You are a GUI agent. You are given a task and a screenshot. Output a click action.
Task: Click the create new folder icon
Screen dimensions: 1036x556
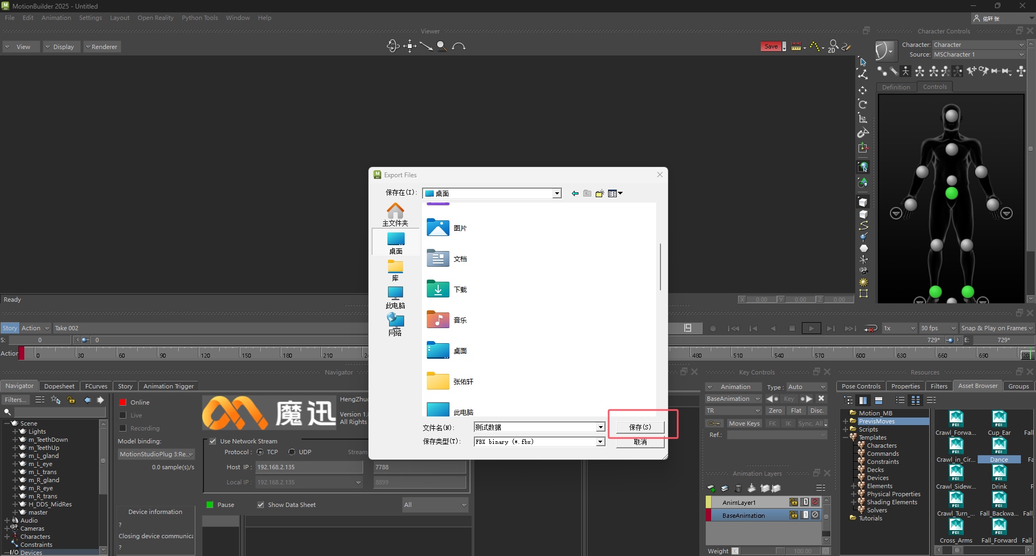(x=599, y=193)
